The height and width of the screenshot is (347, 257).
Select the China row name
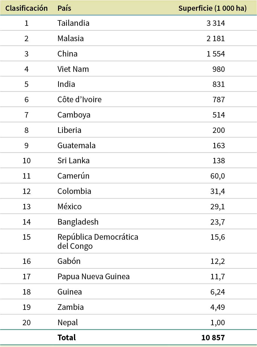click(x=67, y=54)
